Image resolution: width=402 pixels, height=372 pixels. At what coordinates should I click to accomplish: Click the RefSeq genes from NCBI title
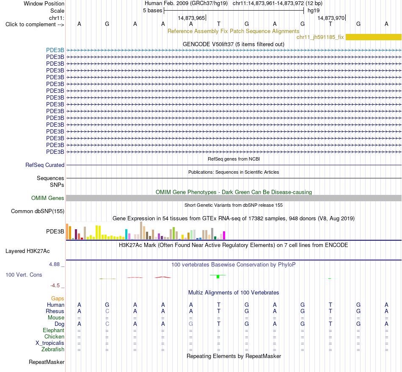pyautogui.click(x=234, y=159)
